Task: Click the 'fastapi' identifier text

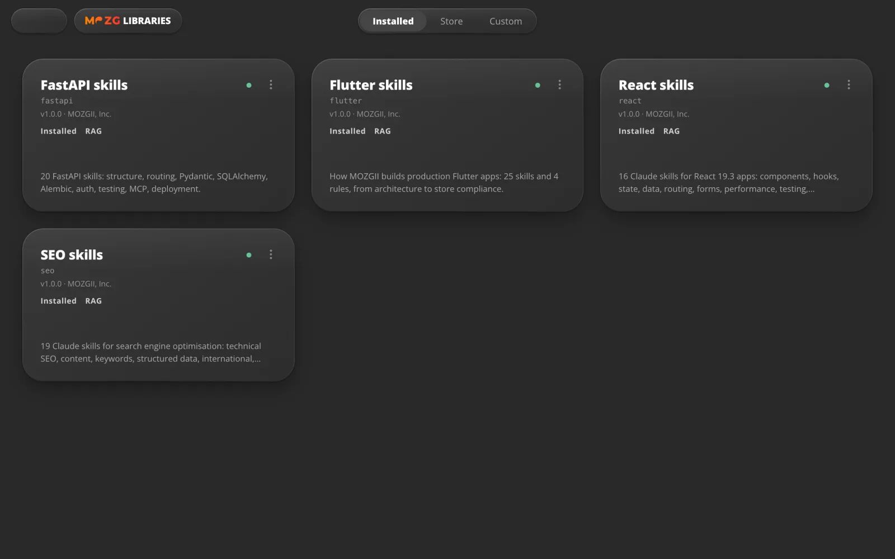Action: pos(56,101)
